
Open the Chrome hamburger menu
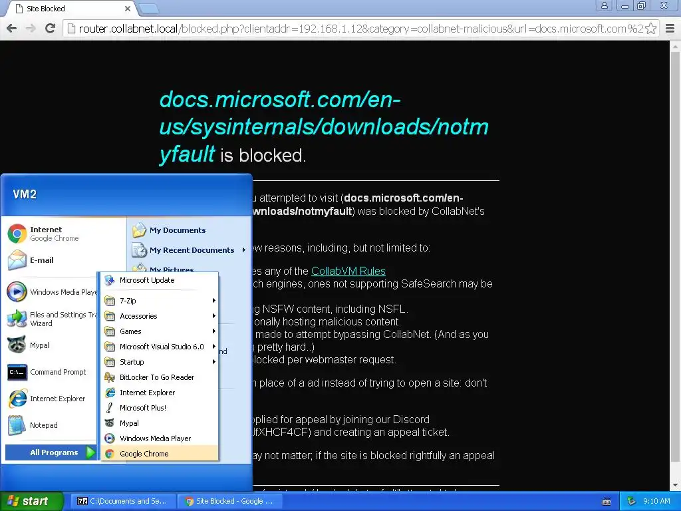pyautogui.click(x=670, y=29)
